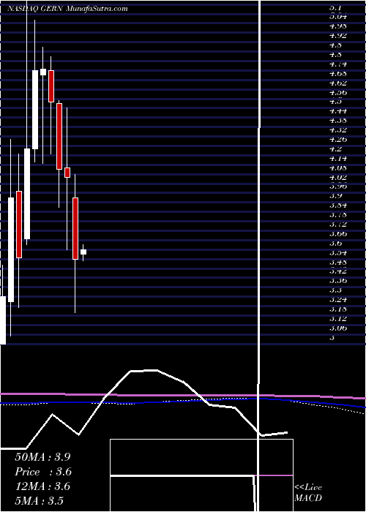Select the 3.54 price axis label
This screenshot has width=366, height=512.
[338, 253]
